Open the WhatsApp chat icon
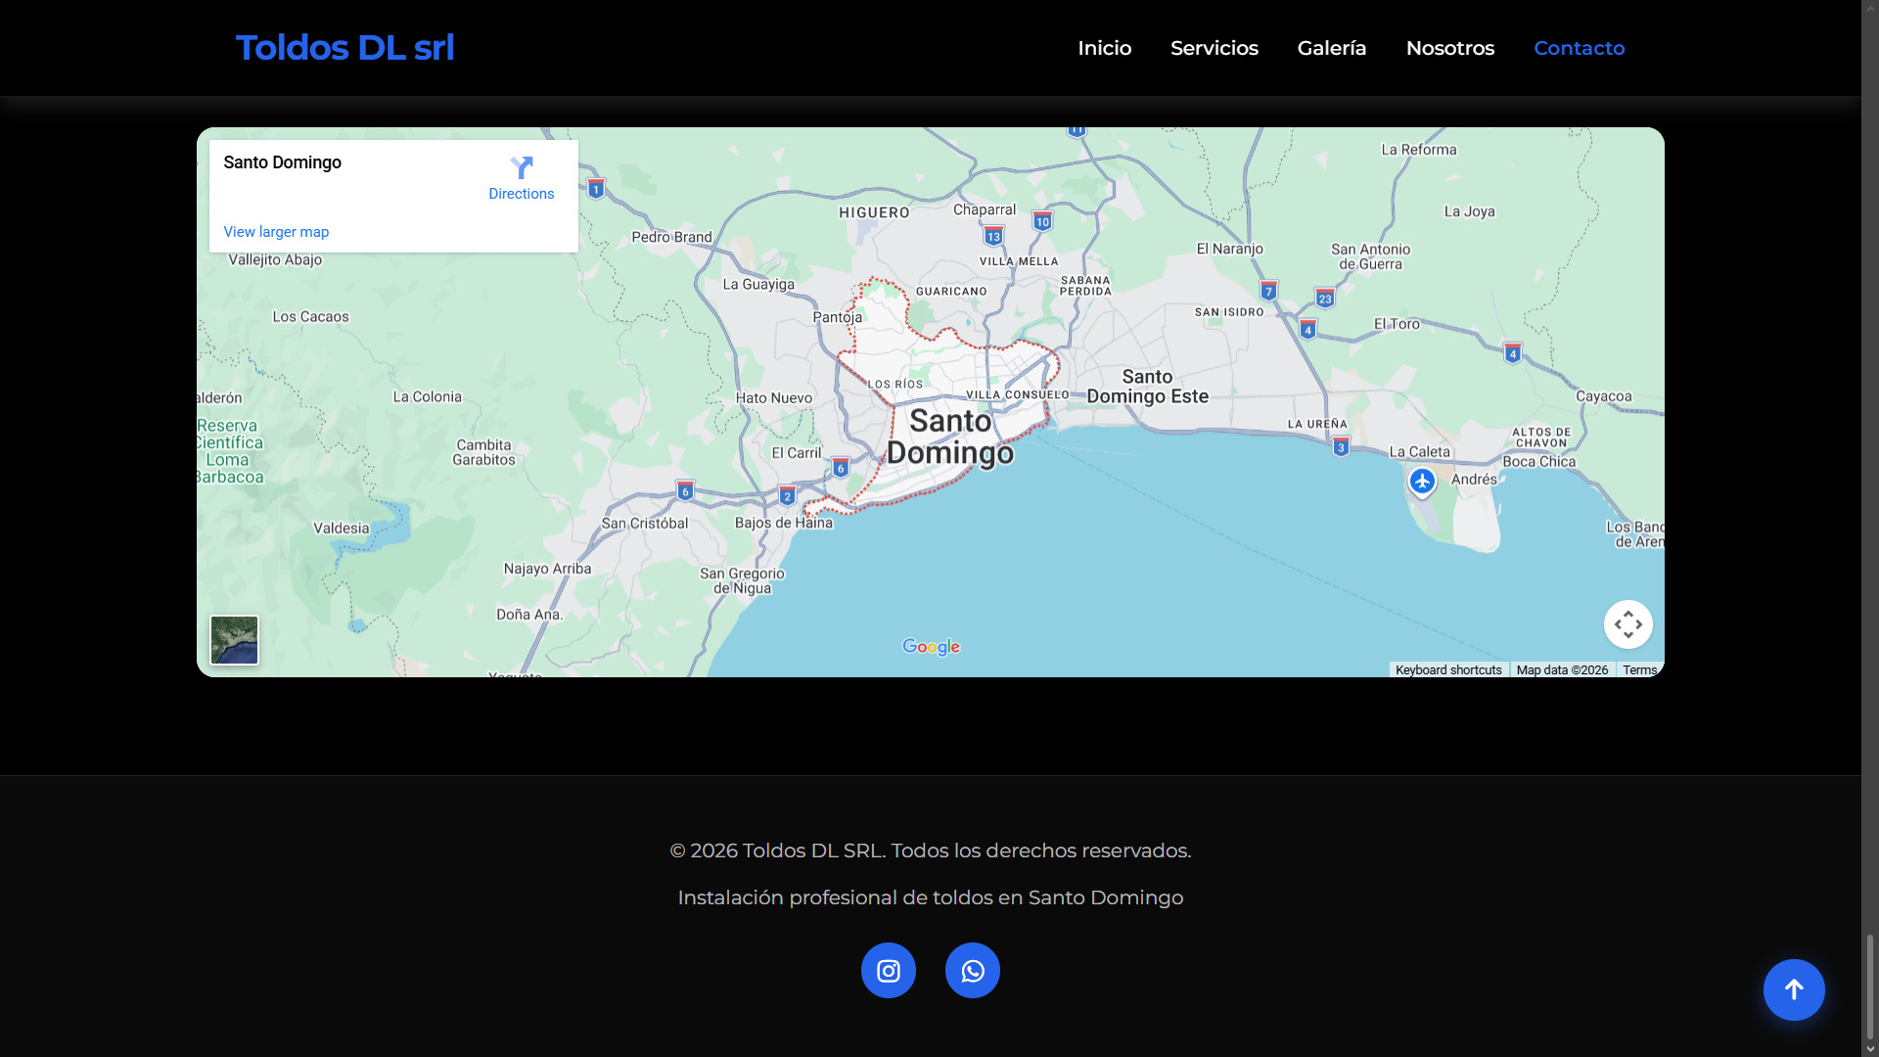The width and height of the screenshot is (1879, 1057). click(972, 970)
